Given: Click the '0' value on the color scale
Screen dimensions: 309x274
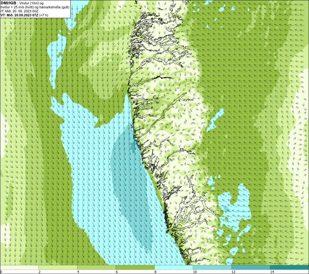Looking at the screenshot, I should click(1, 272).
